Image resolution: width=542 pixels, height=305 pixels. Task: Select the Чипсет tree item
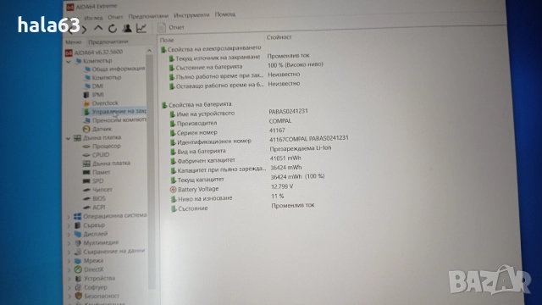(x=97, y=190)
